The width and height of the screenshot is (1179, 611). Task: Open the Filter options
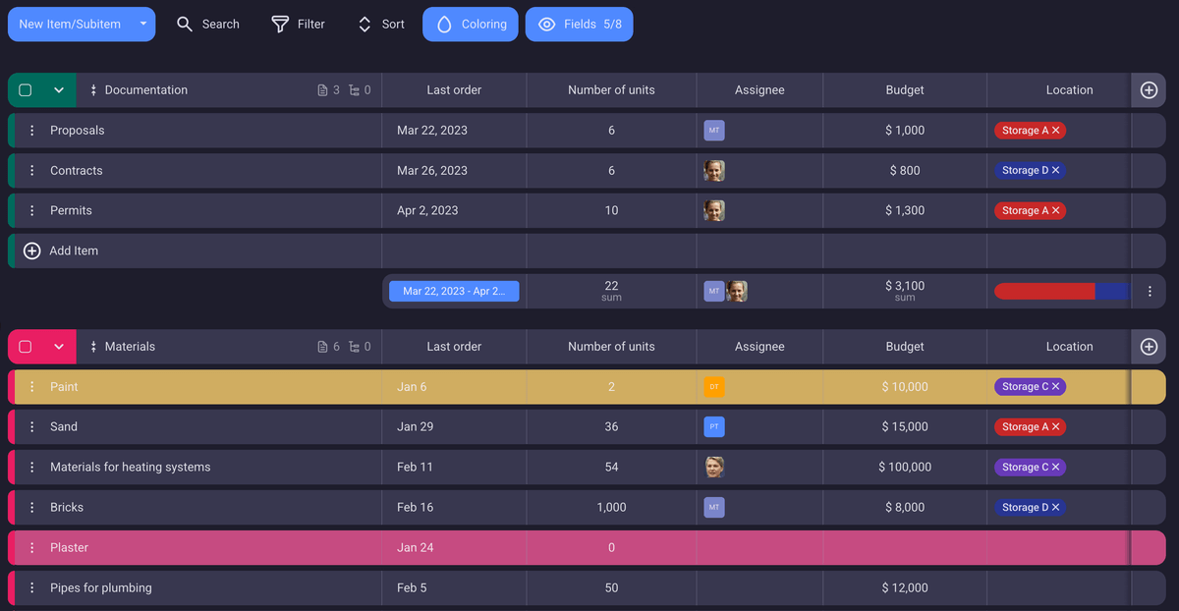tap(298, 24)
